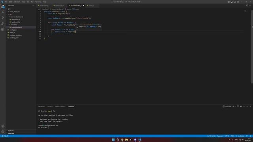Image resolution: width=253 pixels, height=142 pixels.
Task: Open the File menu
Action: point(6,2)
